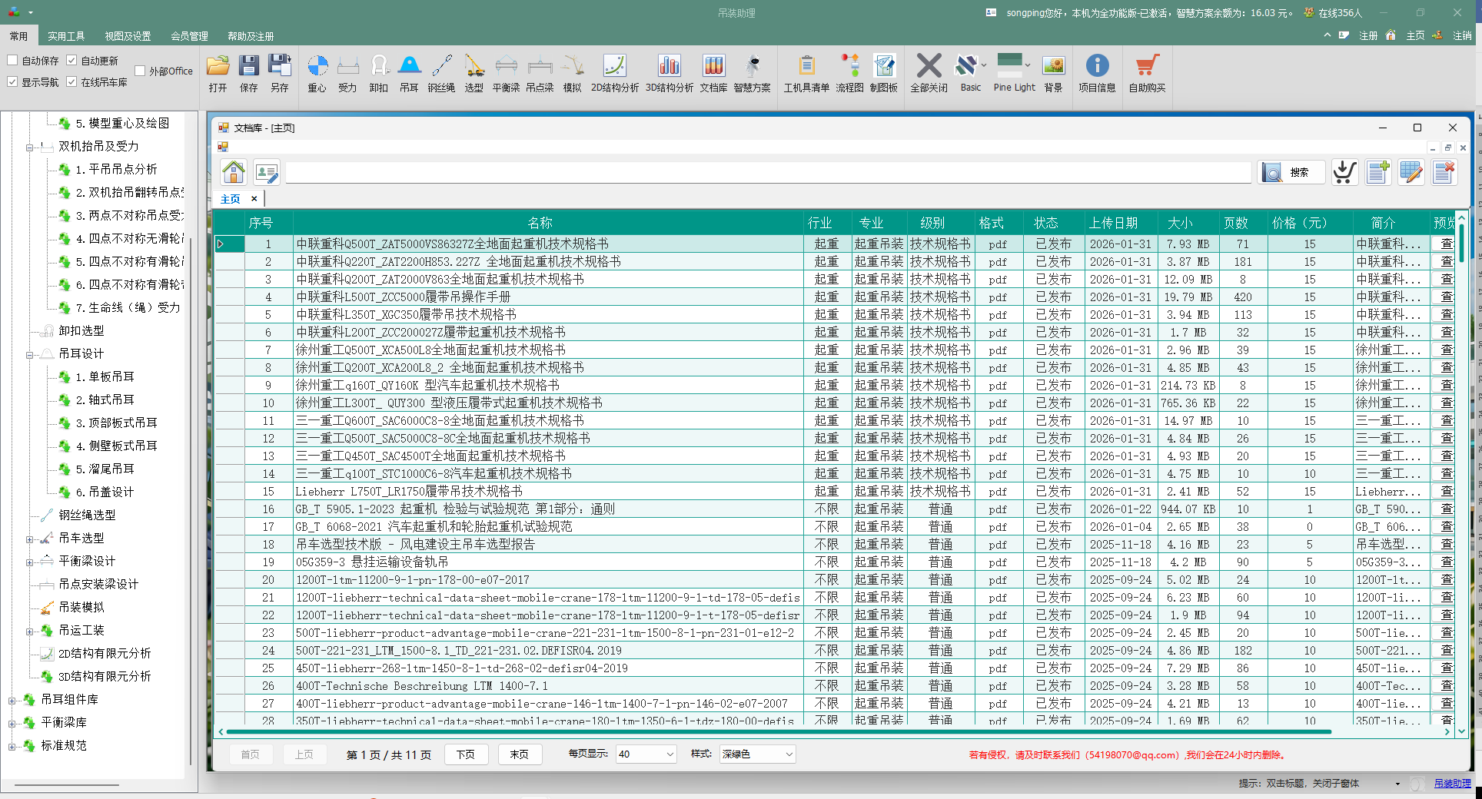Enable the 外部Office checkbox
1482x799 pixels.
tap(140, 71)
